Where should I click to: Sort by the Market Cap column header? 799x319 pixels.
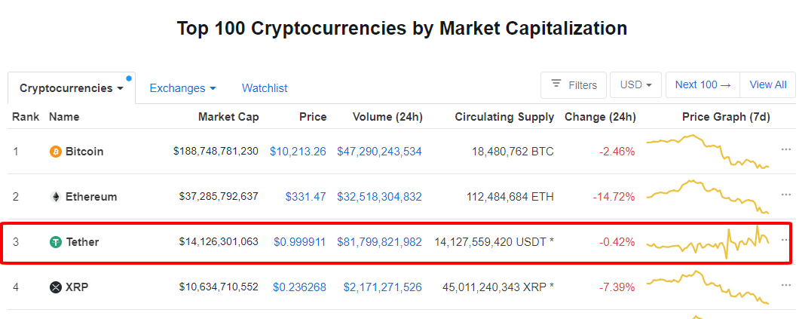click(228, 117)
